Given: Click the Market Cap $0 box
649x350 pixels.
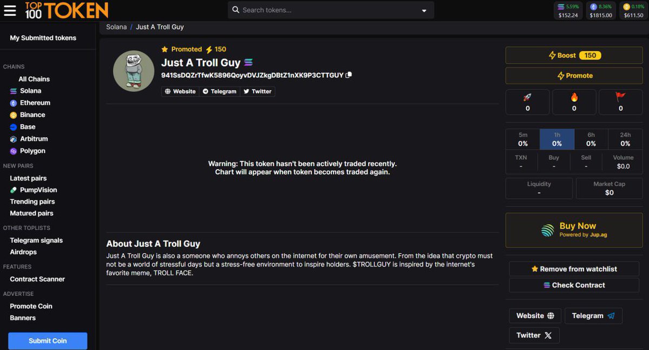Looking at the screenshot, I should tap(609, 189).
